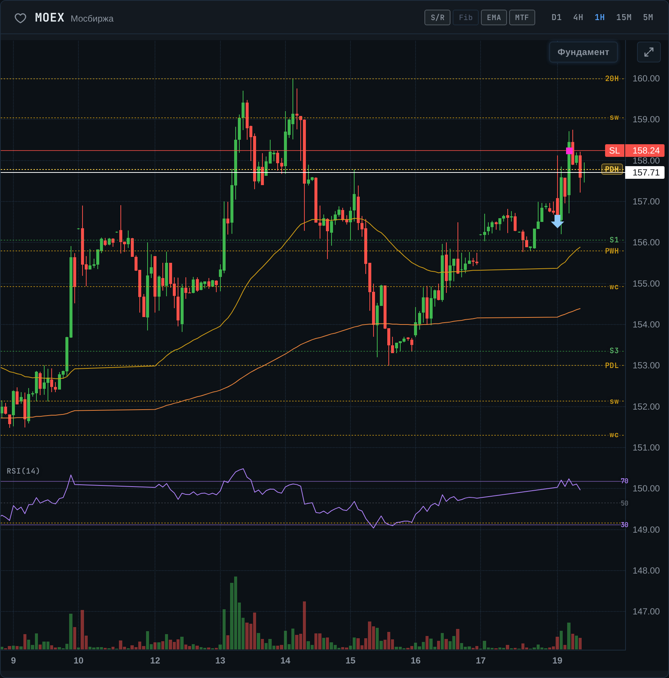Image resolution: width=669 pixels, height=678 pixels.
Task: Click the S1 support label
Action: click(614, 240)
